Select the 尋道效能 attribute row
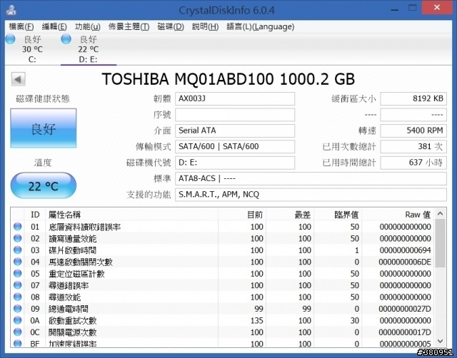The height and width of the screenshot is (358, 457). click(x=223, y=297)
